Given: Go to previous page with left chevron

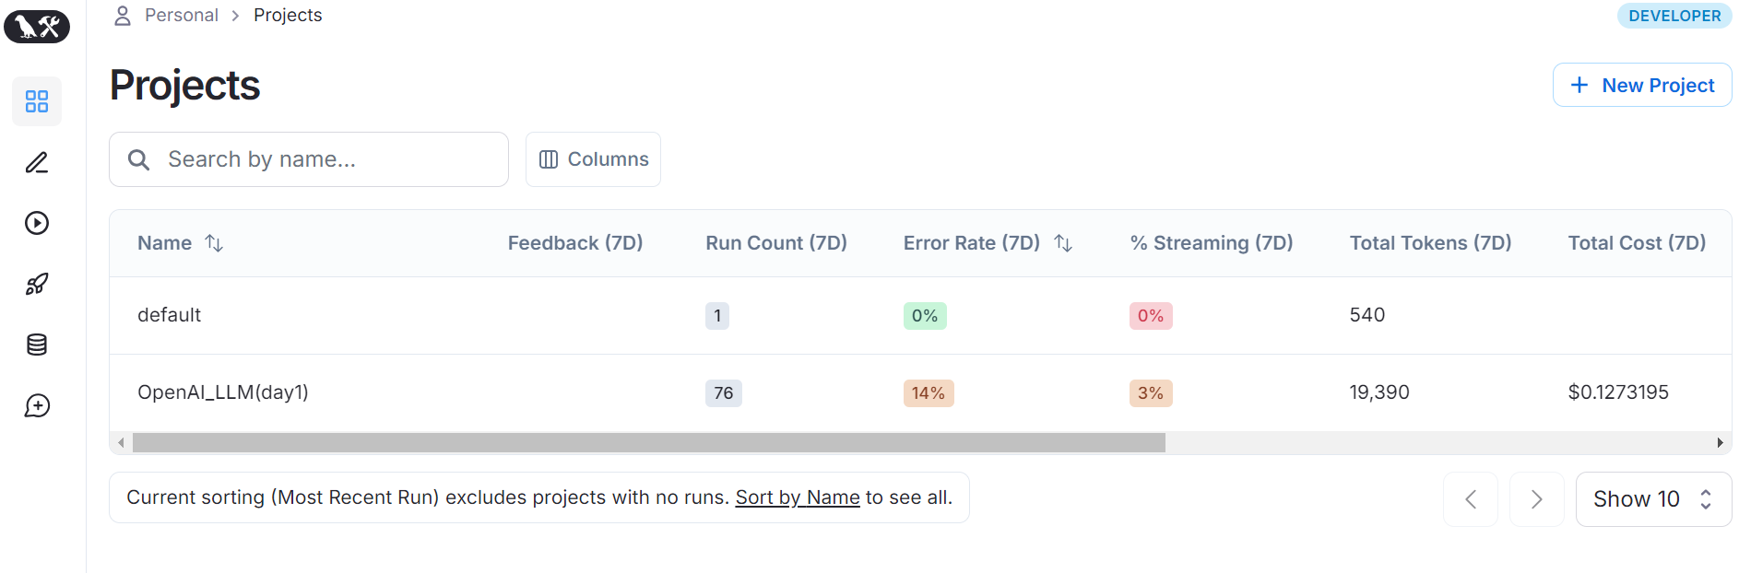Looking at the screenshot, I should pyautogui.click(x=1471, y=499).
